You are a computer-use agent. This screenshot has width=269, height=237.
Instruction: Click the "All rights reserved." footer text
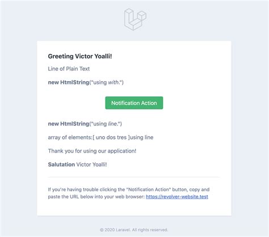tap(150, 230)
